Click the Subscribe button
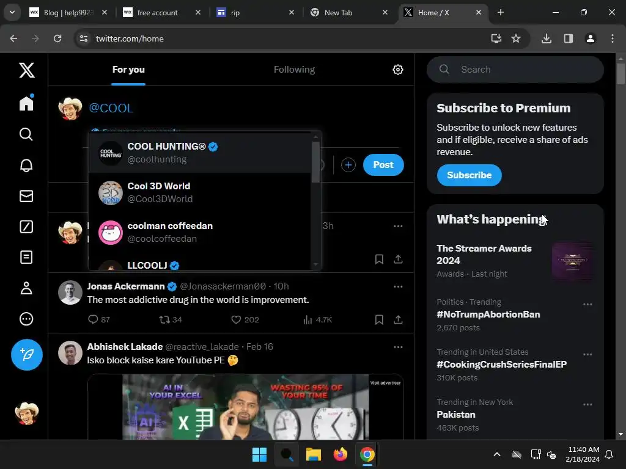This screenshot has height=469, width=626. coord(469,175)
